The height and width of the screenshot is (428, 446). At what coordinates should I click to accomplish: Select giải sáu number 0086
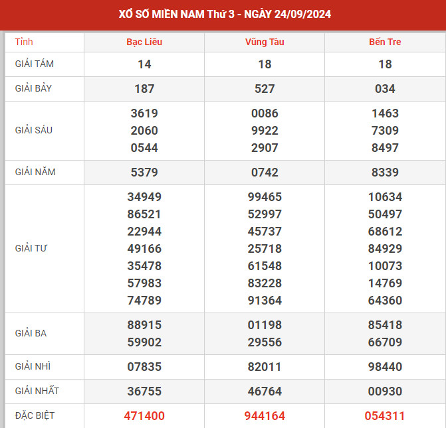click(265, 113)
